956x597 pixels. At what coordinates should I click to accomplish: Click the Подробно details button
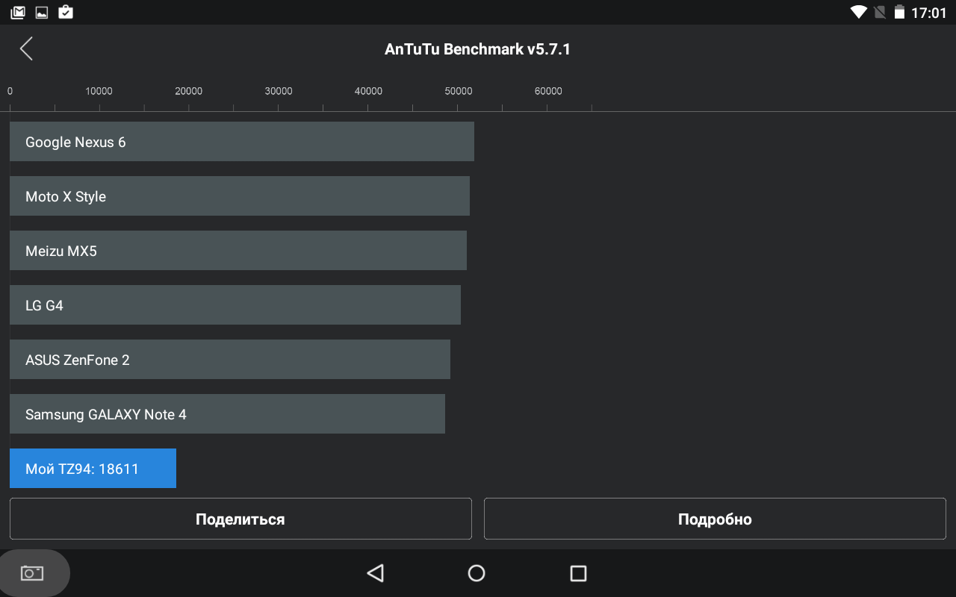[715, 519]
